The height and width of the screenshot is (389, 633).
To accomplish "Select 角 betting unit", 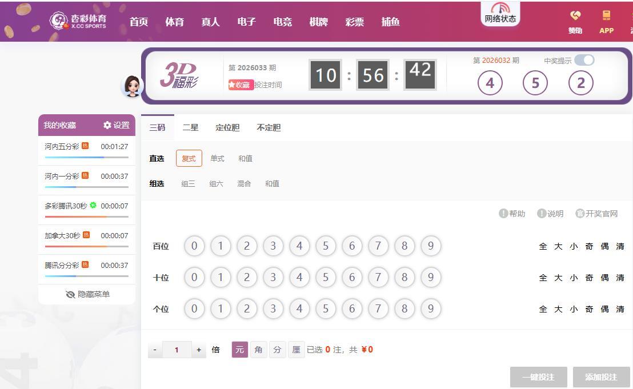I will 258,350.
